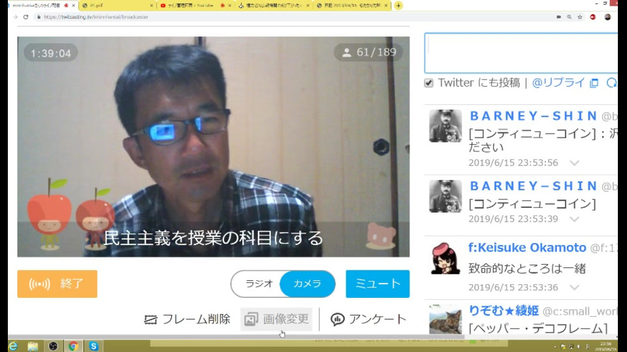Click the taskbar clock
Viewport: 627px width, 352px height.
605,346
